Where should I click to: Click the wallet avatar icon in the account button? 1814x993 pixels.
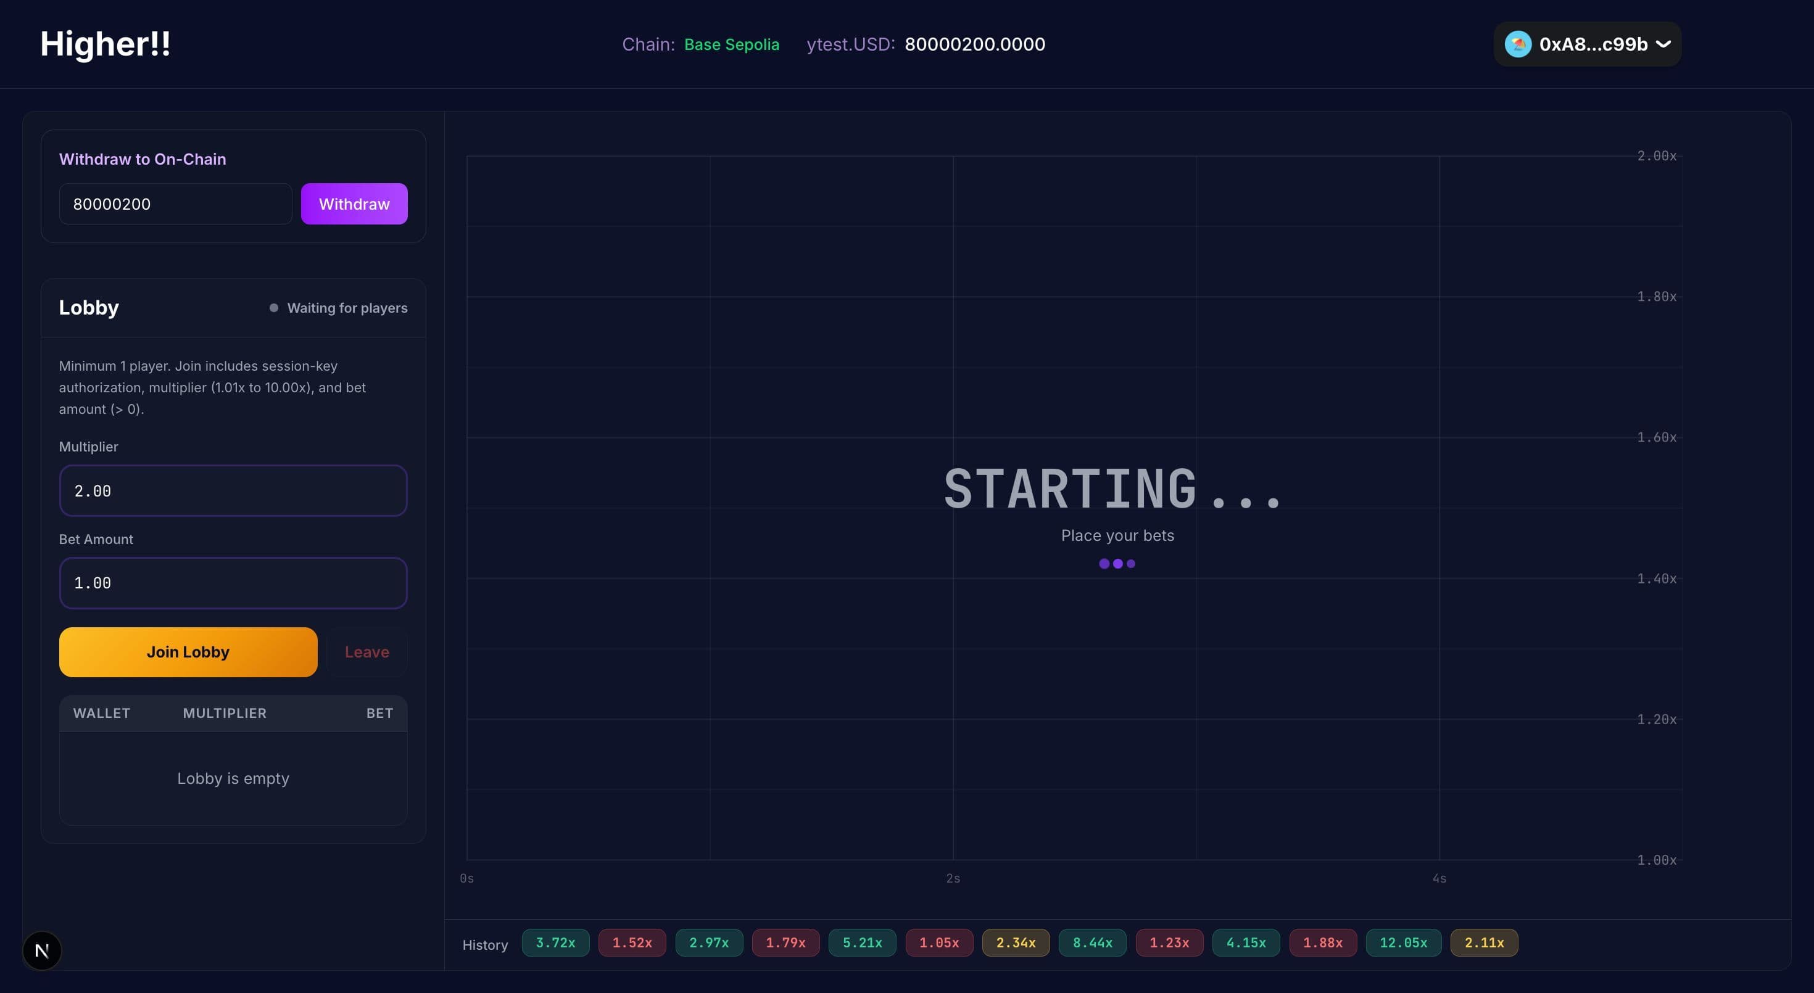click(1519, 44)
